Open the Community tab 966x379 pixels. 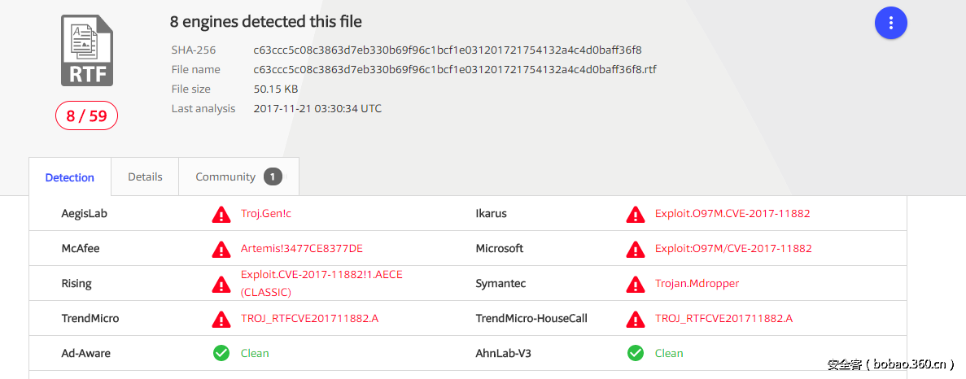click(x=225, y=176)
